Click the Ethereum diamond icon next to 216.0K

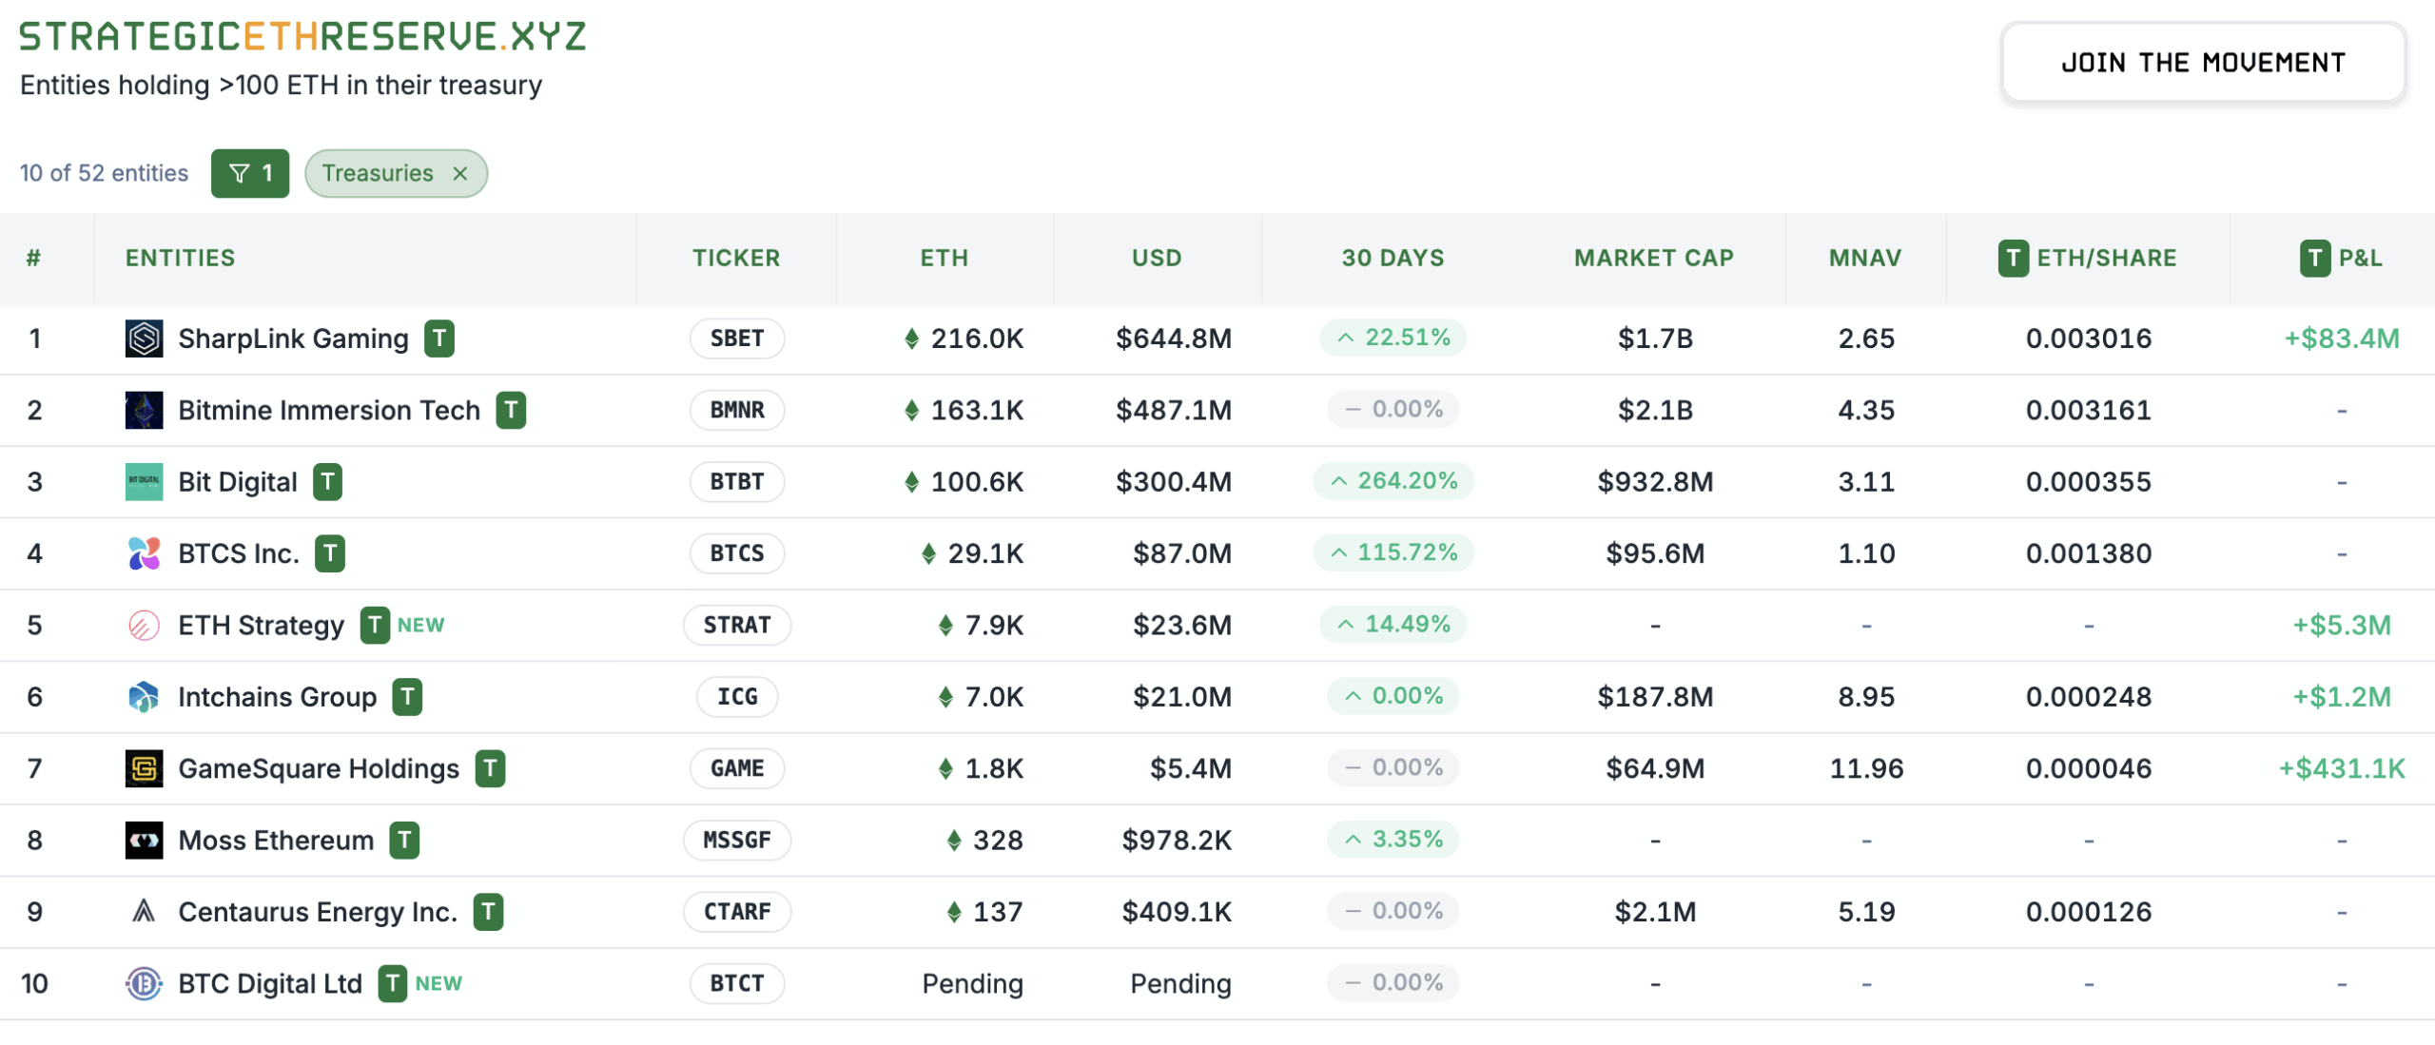click(x=911, y=339)
